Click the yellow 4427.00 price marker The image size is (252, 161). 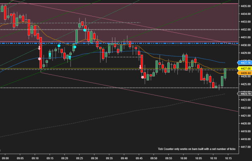244,69
